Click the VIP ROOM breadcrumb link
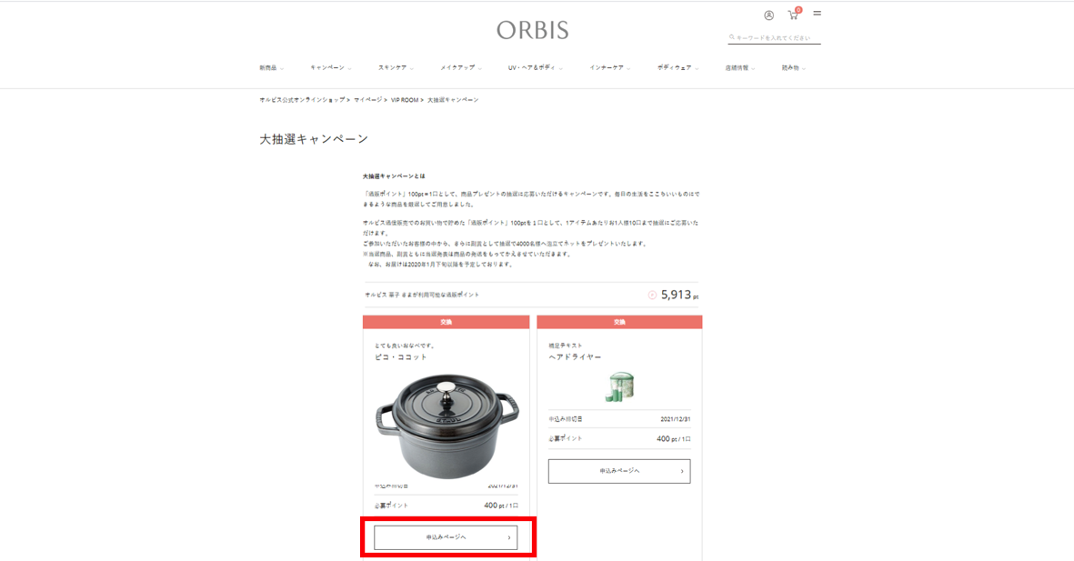Image resolution: width=1074 pixels, height=561 pixels. pyautogui.click(x=404, y=100)
